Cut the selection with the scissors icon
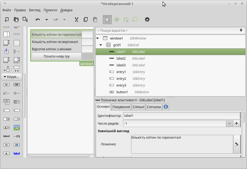247x169 pixels. pyautogui.click(x=76, y=19)
